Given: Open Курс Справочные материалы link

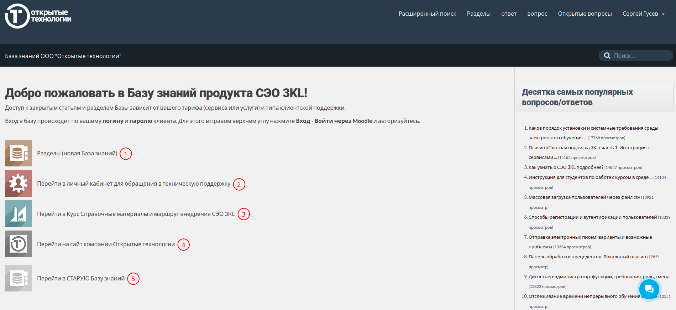Looking at the screenshot, I should pos(136,214).
